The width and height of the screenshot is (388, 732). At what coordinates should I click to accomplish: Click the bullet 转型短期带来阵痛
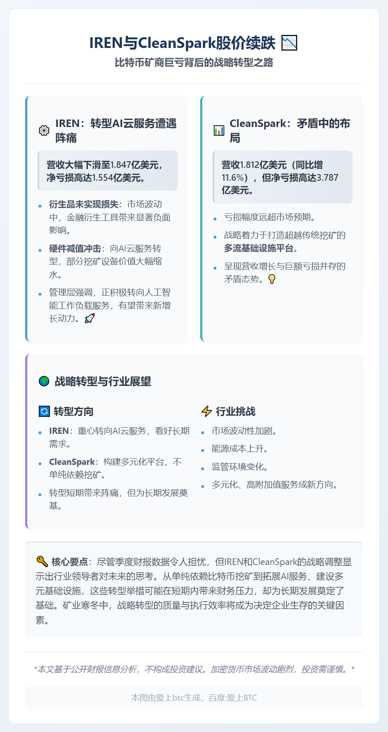click(118, 499)
